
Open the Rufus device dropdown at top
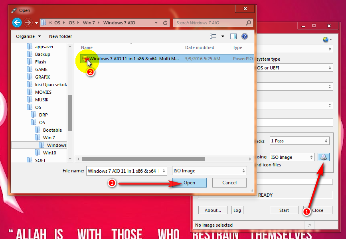tap(295, 49)
